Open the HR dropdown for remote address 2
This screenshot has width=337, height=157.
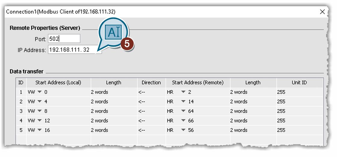pos(183,92)
